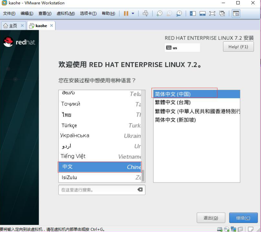
Task: Click the us keyboard layout indicator
Action: click(x=182, y=48)
